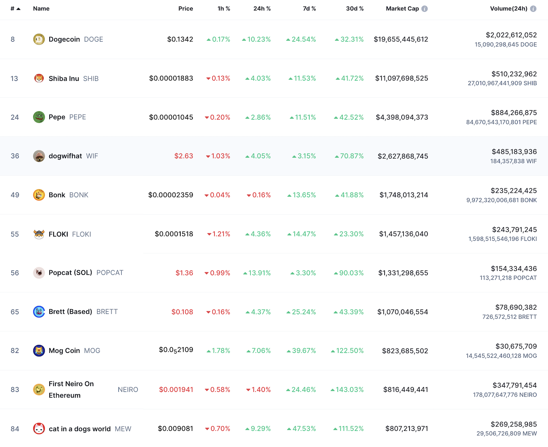Open the Volume(24h) info tooltip icon
This screenshot has height=447, width=548.
click(x=533, y=9)
